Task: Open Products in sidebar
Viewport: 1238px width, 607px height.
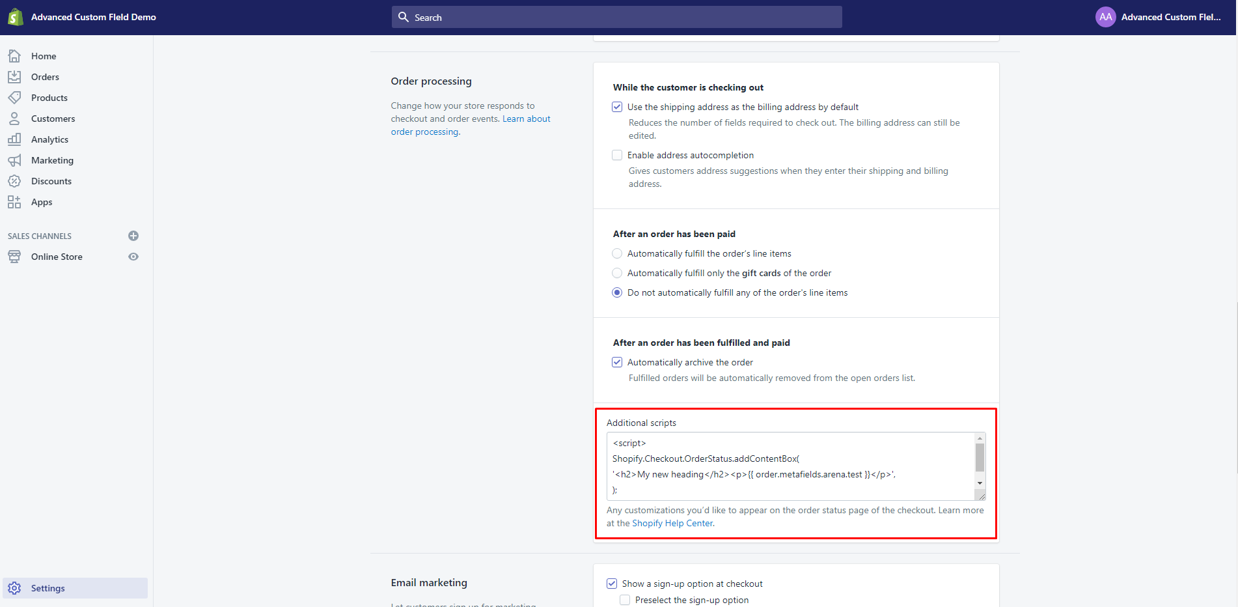Action: pos(49,98)
